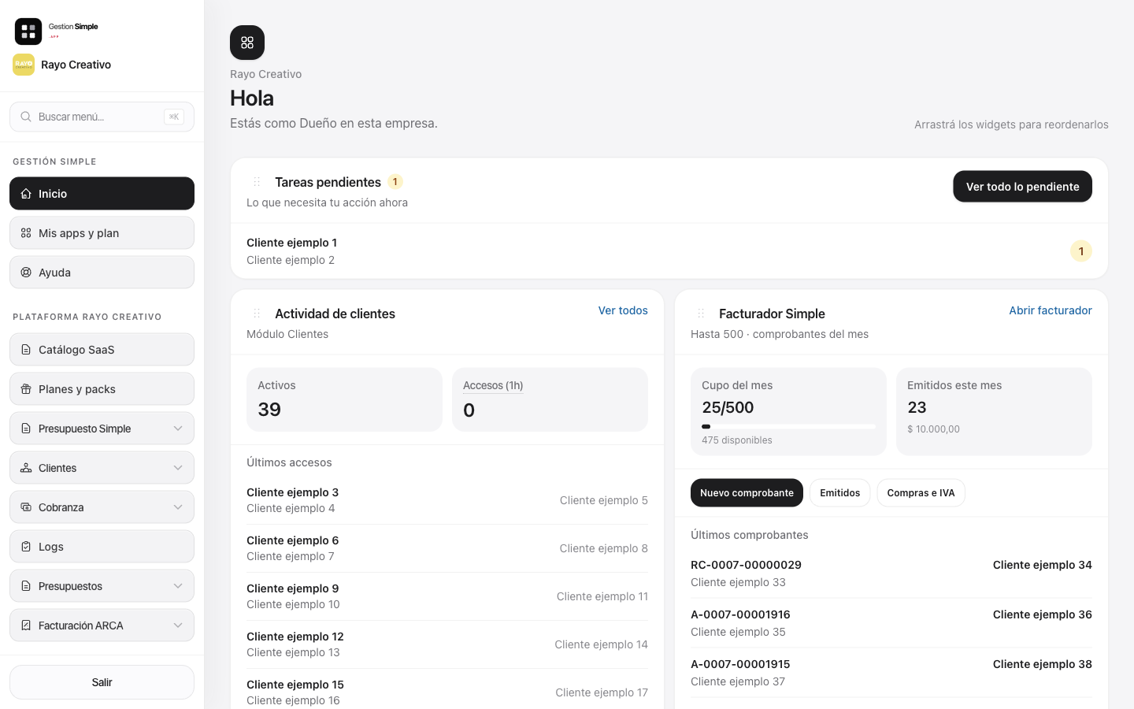The height and width of the screenshot is (709, 1134).
Task: Switch to the Compras e IVA tab
Action: 921,493
